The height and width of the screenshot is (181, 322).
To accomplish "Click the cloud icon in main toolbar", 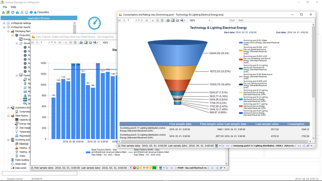I will pyautogui.click(x=13, y=12).
